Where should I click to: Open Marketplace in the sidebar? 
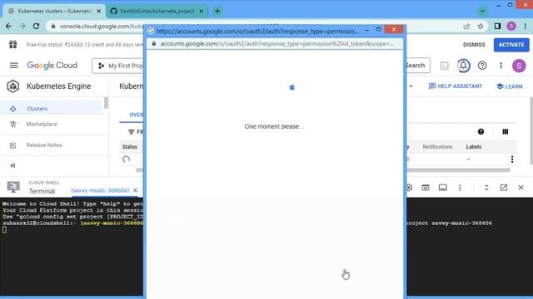click(x=42, y=124)
